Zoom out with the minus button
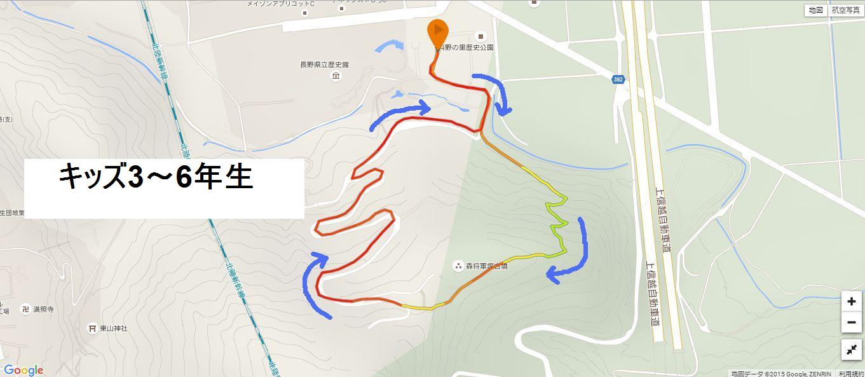The width and height of the screenshot is (865, 377). [x=852, y=322]
